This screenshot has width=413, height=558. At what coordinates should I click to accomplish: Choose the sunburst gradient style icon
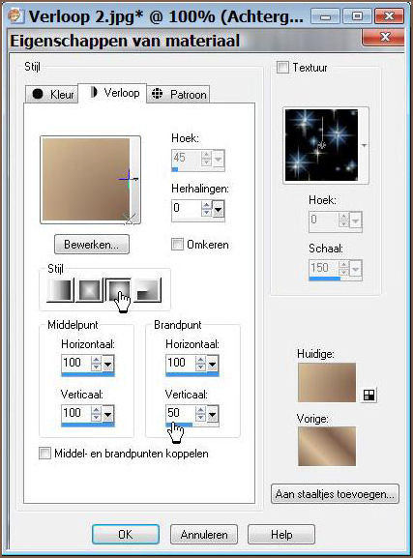(x=118, y=290)
